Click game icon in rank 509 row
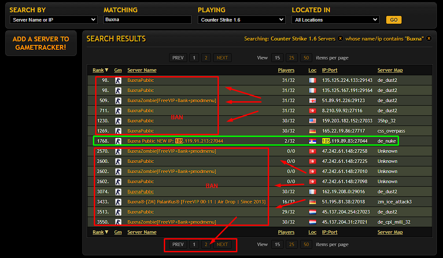443x258 pixels. [x=118, y=100]
